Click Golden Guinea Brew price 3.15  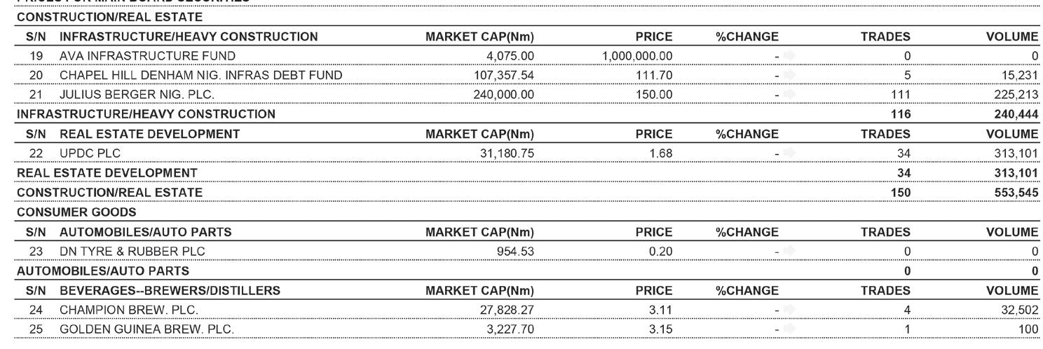click(x=660, y=329)
